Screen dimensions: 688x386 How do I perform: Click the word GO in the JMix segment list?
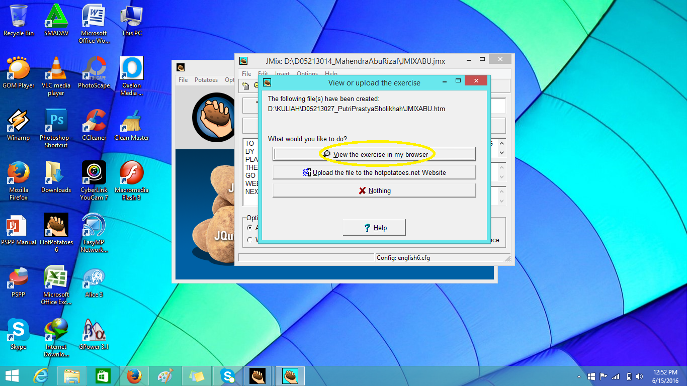pos(250,175)
